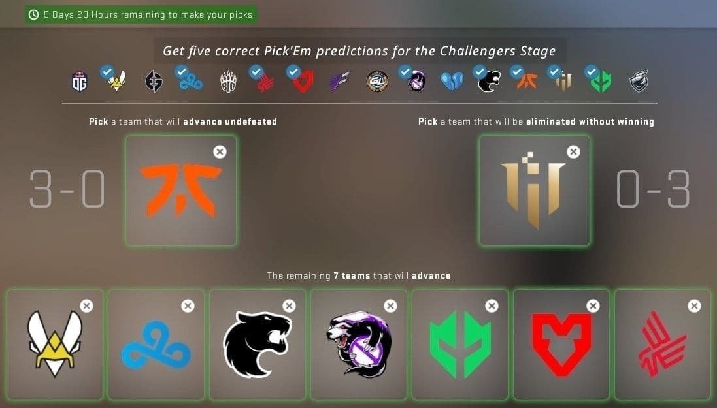Viewport: 717px width, 408px height.
Task: Remove Vitality from the advancing teams
Action: click(86, 306)
